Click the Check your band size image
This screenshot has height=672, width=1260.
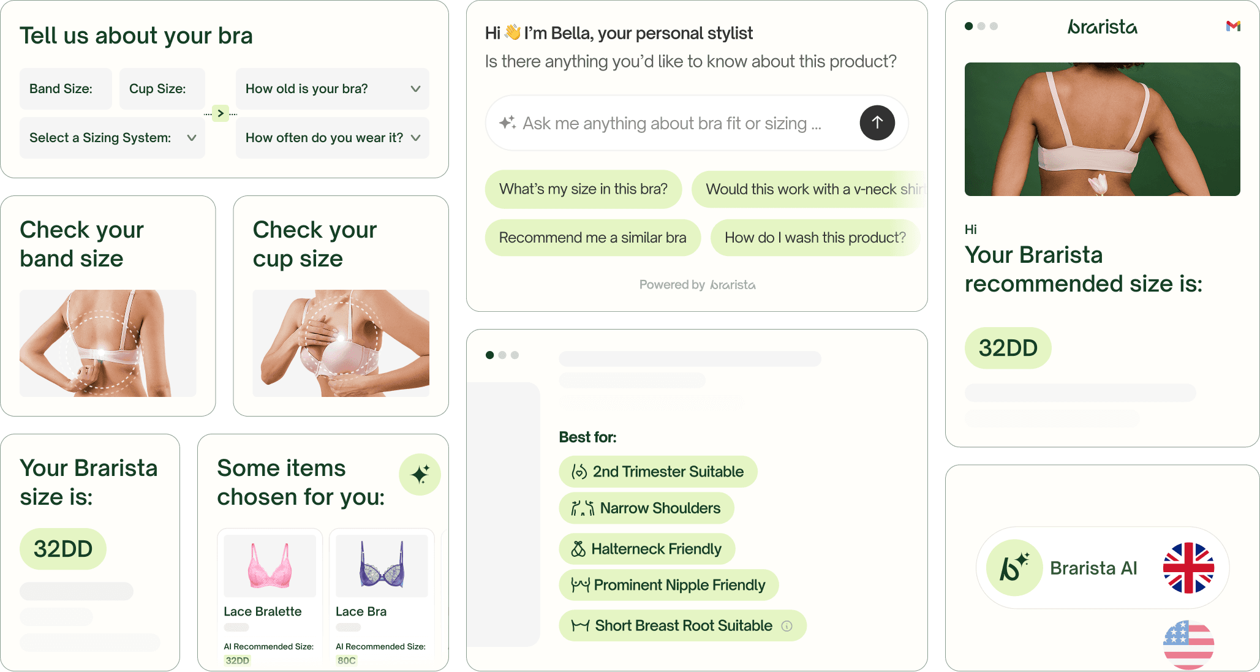click(x=108, y=343)
